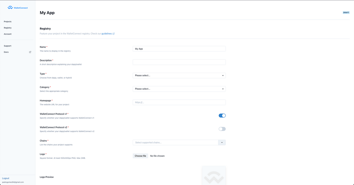Click the pedrogomes94@gmail.com account email

pyautogui.click(x=13, y=182)
